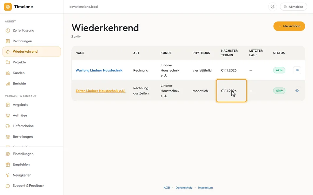Click the dev@timelane.local account text
Viewport: 313px width, 195px height.
click(x=84, y=7)
